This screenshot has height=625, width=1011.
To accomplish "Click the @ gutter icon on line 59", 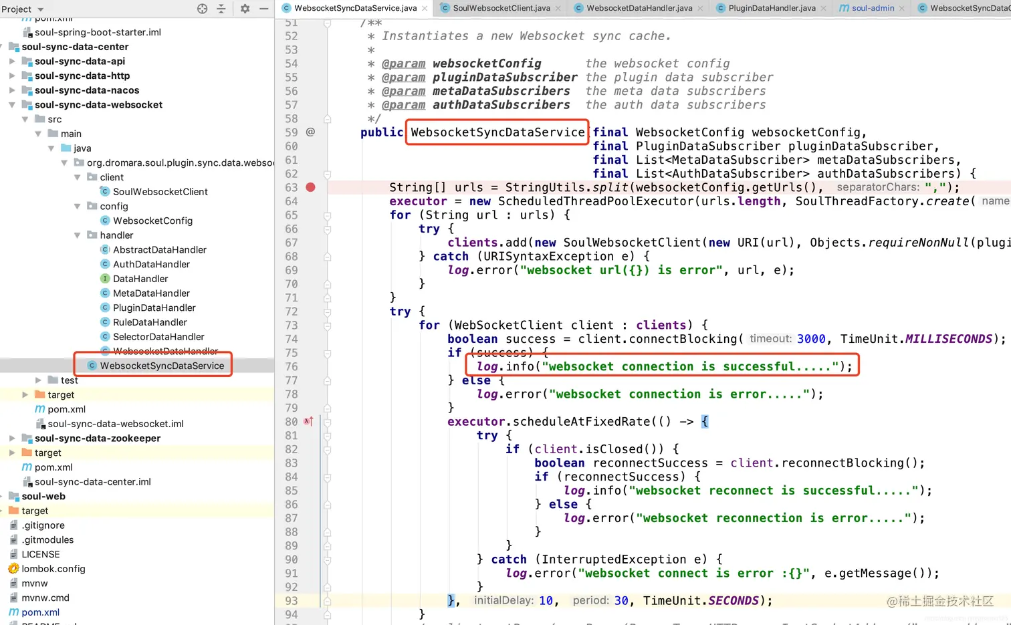I will pos(310,132).
